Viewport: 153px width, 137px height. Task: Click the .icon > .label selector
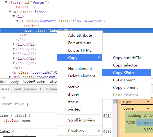(x=13, y=116)
